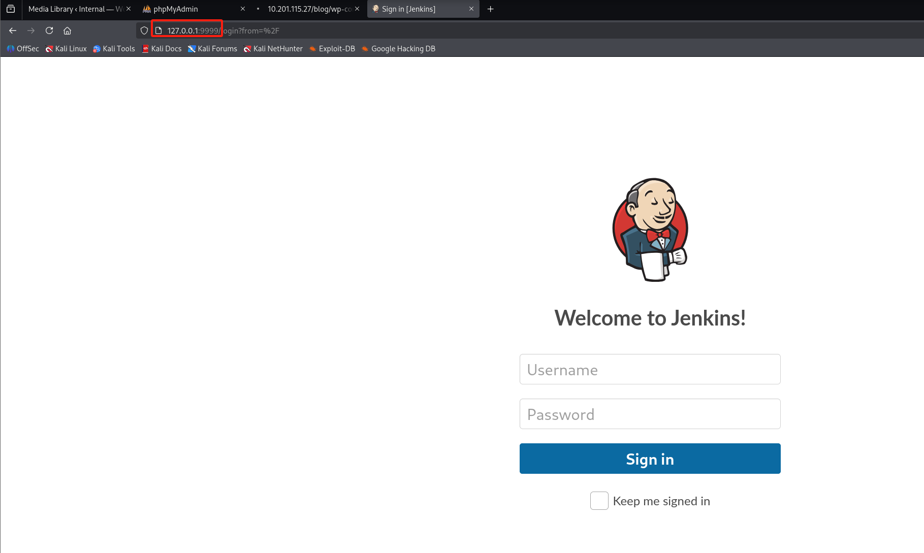The width and height of the screenshot is (924, 553).
Task: Open the Google Hacking DB bookmark
Action: pyautogui.click(x=398, y=49)
